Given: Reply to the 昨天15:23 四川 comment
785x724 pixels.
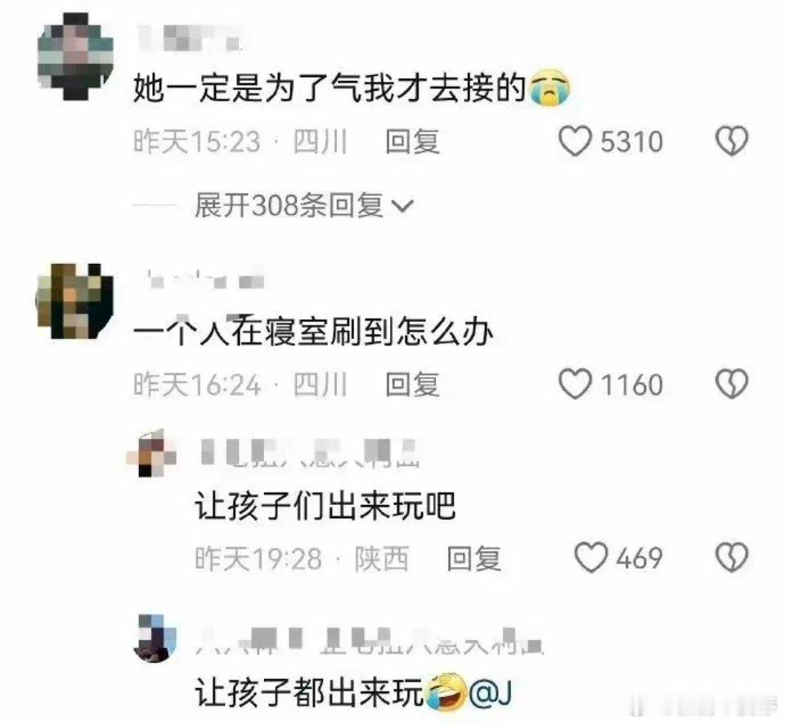Looking at the screenshot, I should point(412,141).
